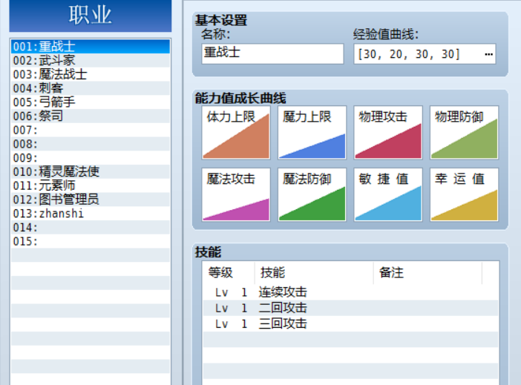This screenshot has height=385, width=521.
Task: Select the 连续攻击 skill row
Action: [x=350, y=292]
